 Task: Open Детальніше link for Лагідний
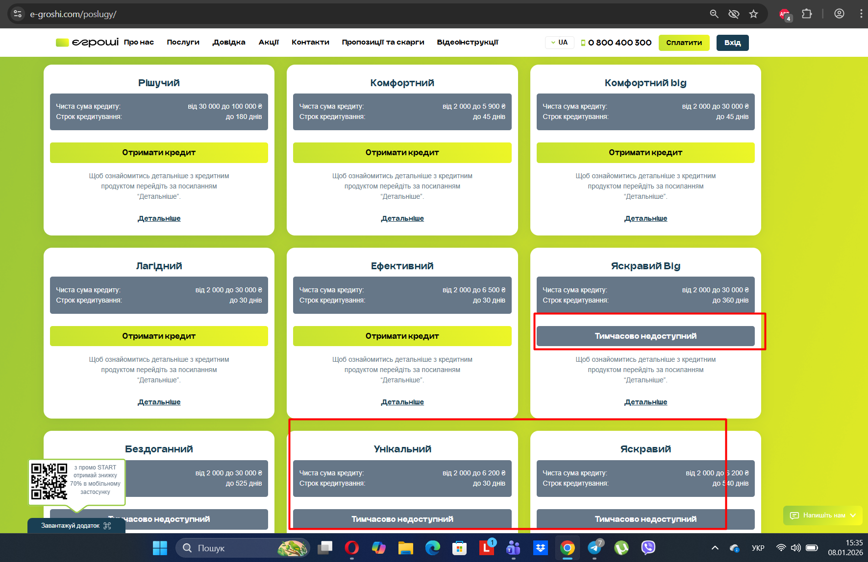tap(159, 402)
